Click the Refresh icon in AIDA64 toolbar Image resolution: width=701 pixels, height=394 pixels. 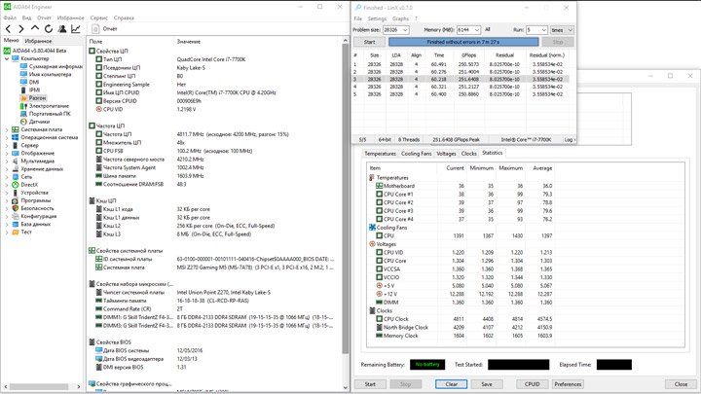[x=49, y=29]
